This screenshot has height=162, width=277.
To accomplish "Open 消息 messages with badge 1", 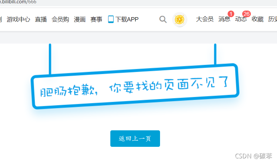I will tap(224, 19).
